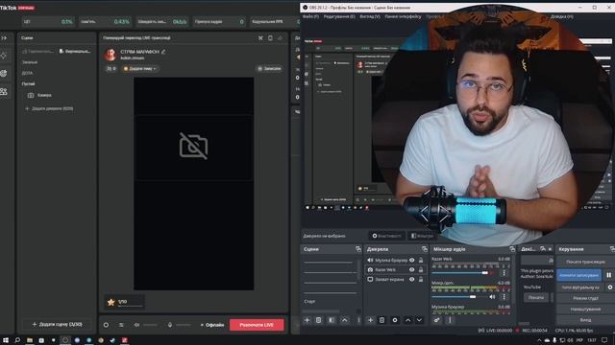Pause the OBS recording
Image resolution: width=615 pixels, height=345 pixels.
[608, 275]
